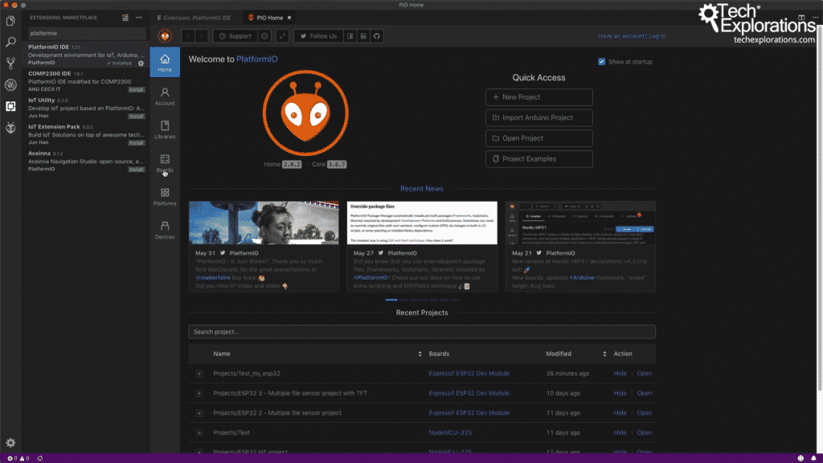Open the Libraries section in PIO sidebar

165,129
